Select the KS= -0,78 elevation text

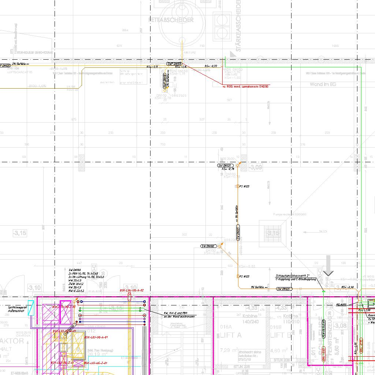pyautogui.click(x=228, y=169)
